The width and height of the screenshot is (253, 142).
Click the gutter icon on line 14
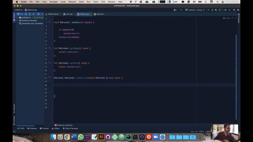[50, 48]
